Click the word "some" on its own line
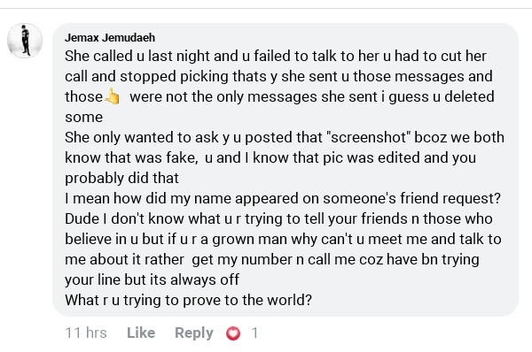 click(84, 118)
